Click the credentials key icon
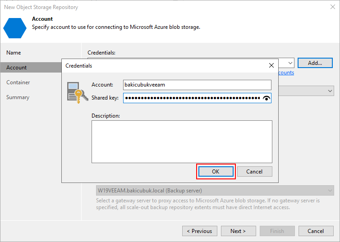This screenshot has width=340, height=242. [78, 93]
